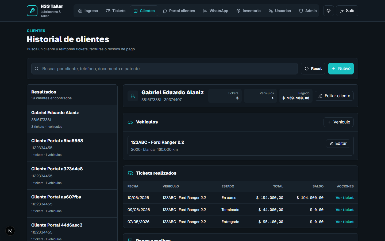385x241 pixels.
Task: Open the Admin section
Action: coord(308,11)
